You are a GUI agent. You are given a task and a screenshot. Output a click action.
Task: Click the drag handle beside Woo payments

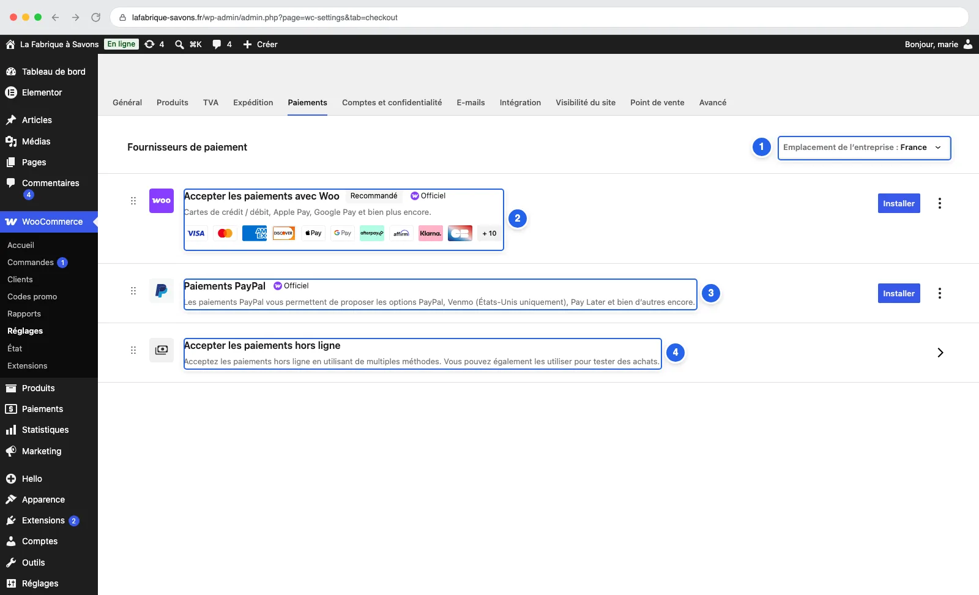133,201
